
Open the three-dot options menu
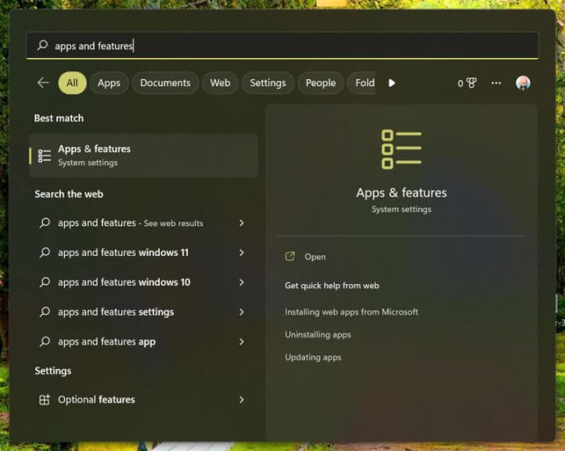(496, 83)
